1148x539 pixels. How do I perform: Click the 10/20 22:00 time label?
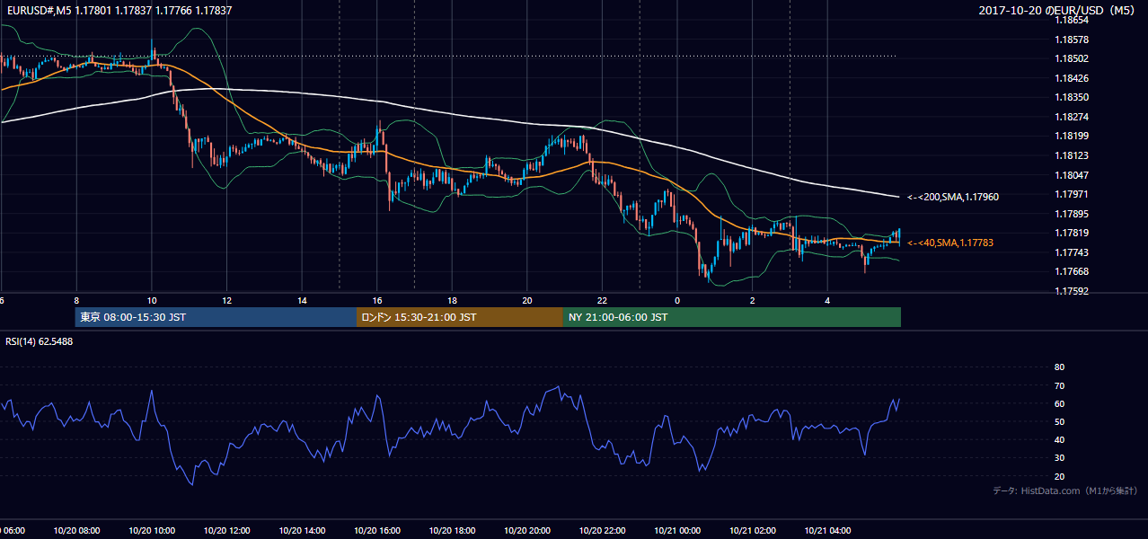click(602, 532)
